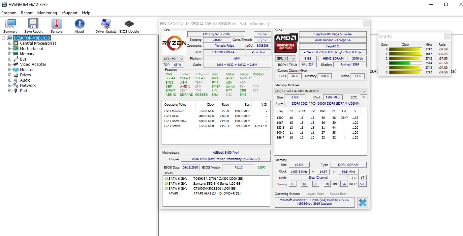Click the Core 5 clock bar
This screenshot has width=463, height=236.
click(405, 72)
